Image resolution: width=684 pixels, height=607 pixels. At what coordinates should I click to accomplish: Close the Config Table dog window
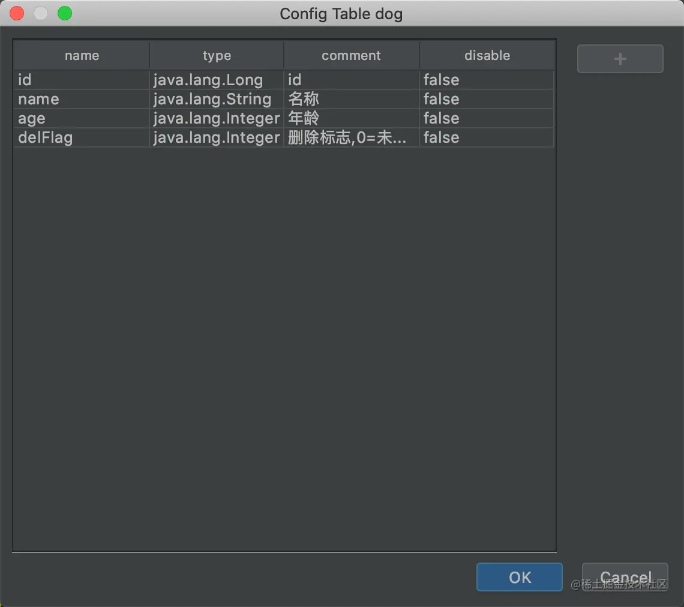(x=17, y=14)
